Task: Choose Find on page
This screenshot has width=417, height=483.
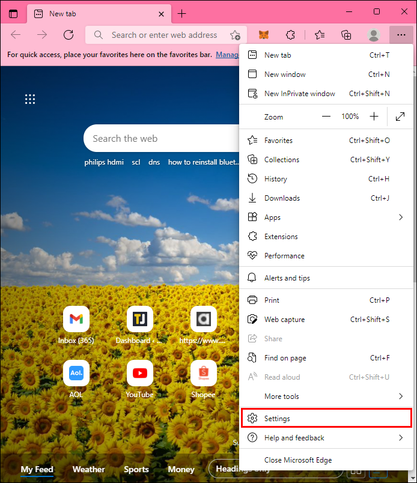Action: (x=326, y=358)
